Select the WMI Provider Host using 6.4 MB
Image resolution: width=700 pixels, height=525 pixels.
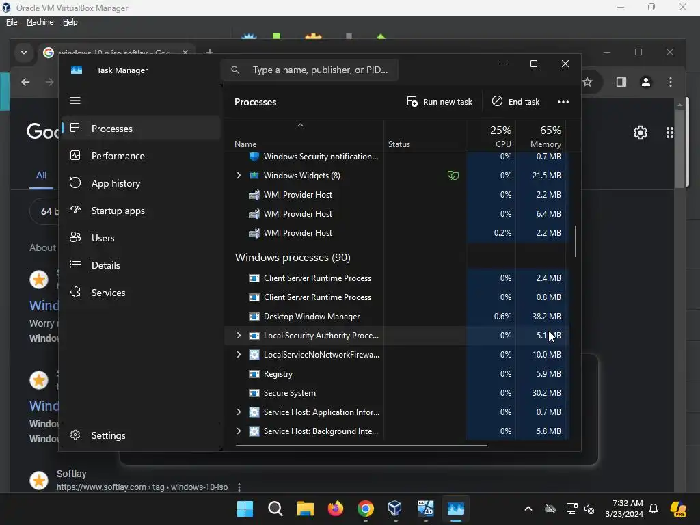pyautogui.click(x=397, y=214)
